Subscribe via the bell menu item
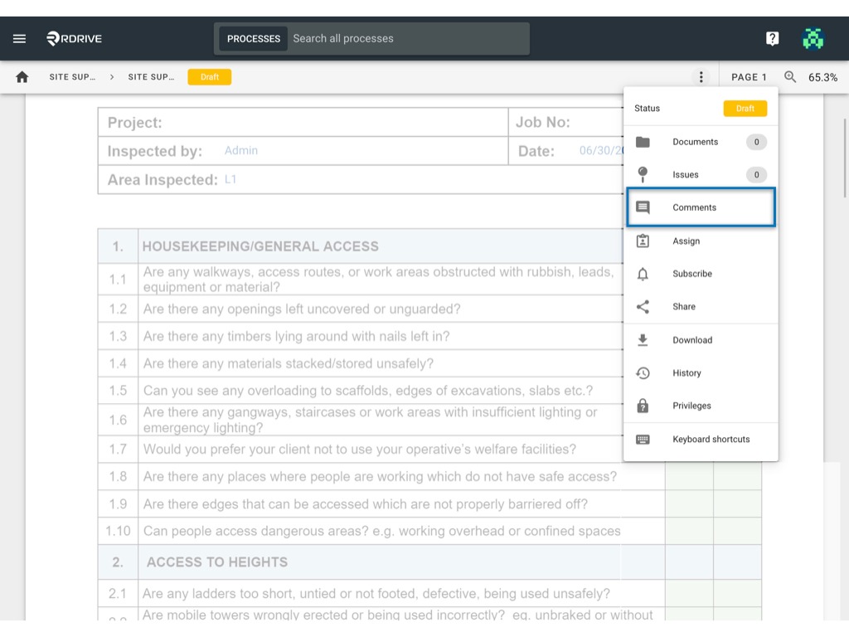Image resolution: width=849 pixels, height=637 pixels. pos(701,274)
